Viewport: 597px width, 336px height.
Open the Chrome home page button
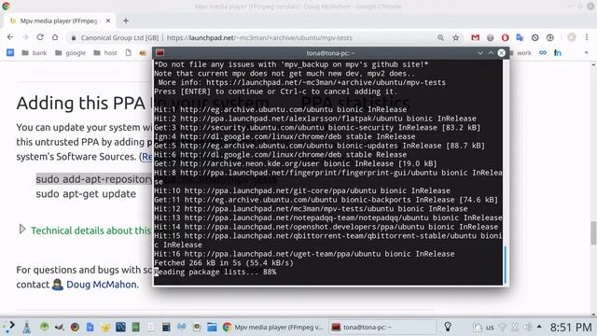point(55,37)
